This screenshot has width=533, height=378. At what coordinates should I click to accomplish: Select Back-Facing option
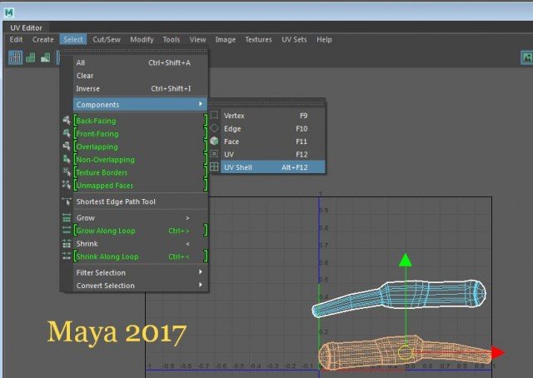140,121
